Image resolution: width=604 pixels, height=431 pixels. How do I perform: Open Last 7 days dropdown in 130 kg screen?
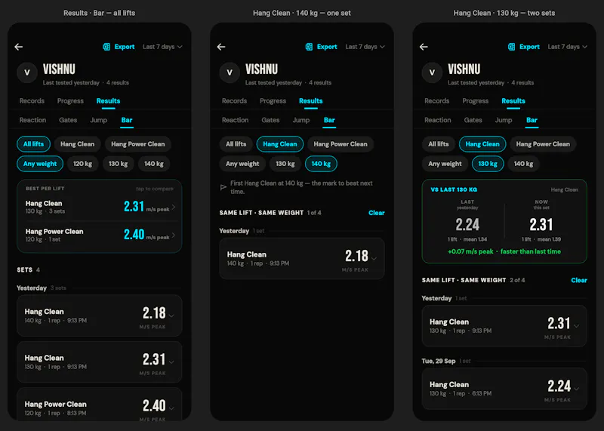point(568,47)
